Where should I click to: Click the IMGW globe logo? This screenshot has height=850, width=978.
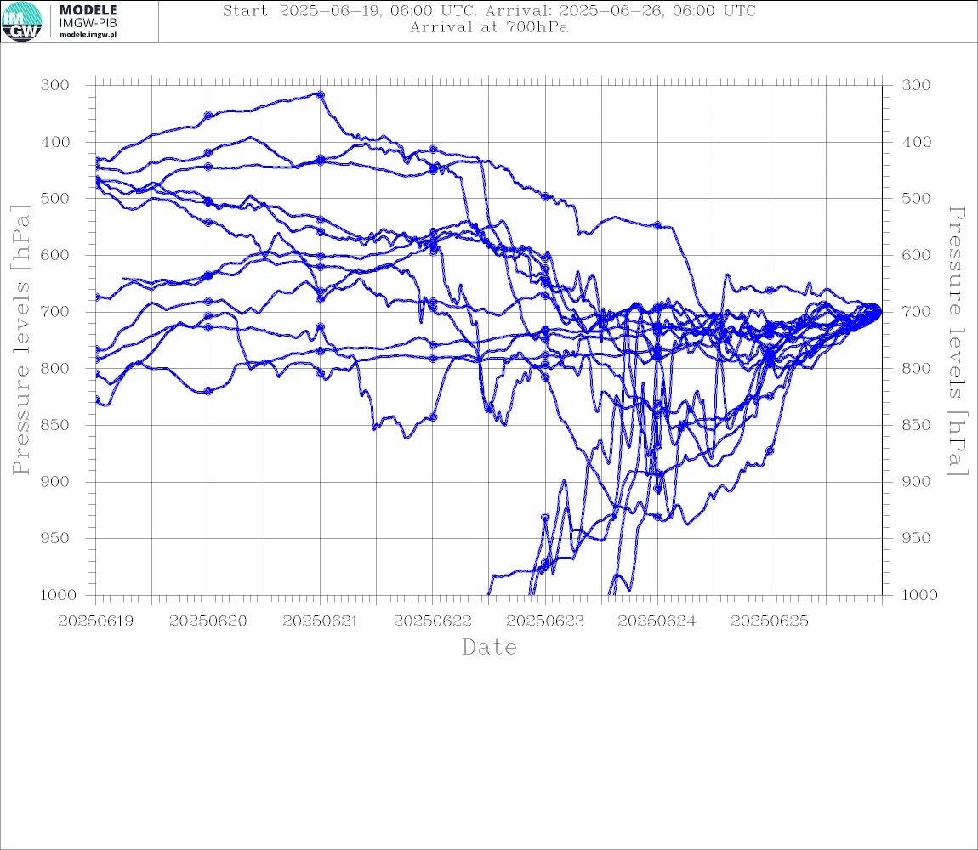(22, 22)
